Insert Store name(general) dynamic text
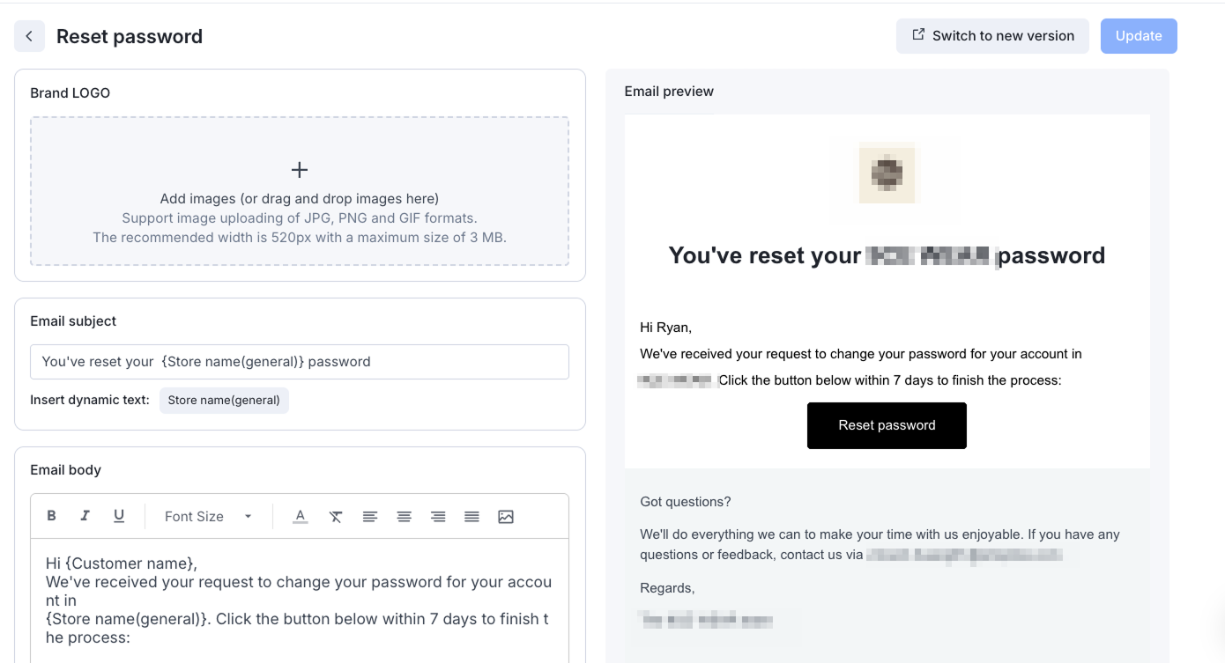This screenshot has height=663, width=1225. click(x=224, y=401)
